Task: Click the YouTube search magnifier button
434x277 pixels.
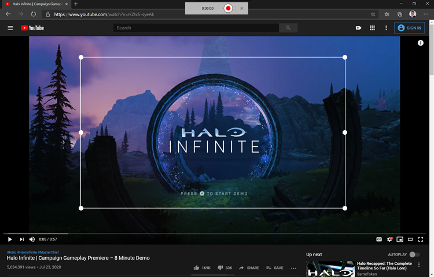Action: coord(288,28)
